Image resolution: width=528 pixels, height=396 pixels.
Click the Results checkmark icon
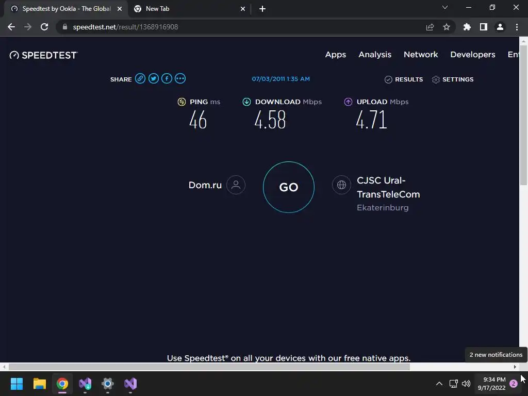click(x=388, y=79)
